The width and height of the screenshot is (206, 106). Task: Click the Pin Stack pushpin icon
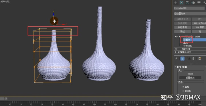176,59
